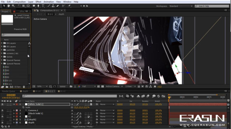Screen dimensions: 231x129
Task: Open the Animation menu
Action: [49, 2]
